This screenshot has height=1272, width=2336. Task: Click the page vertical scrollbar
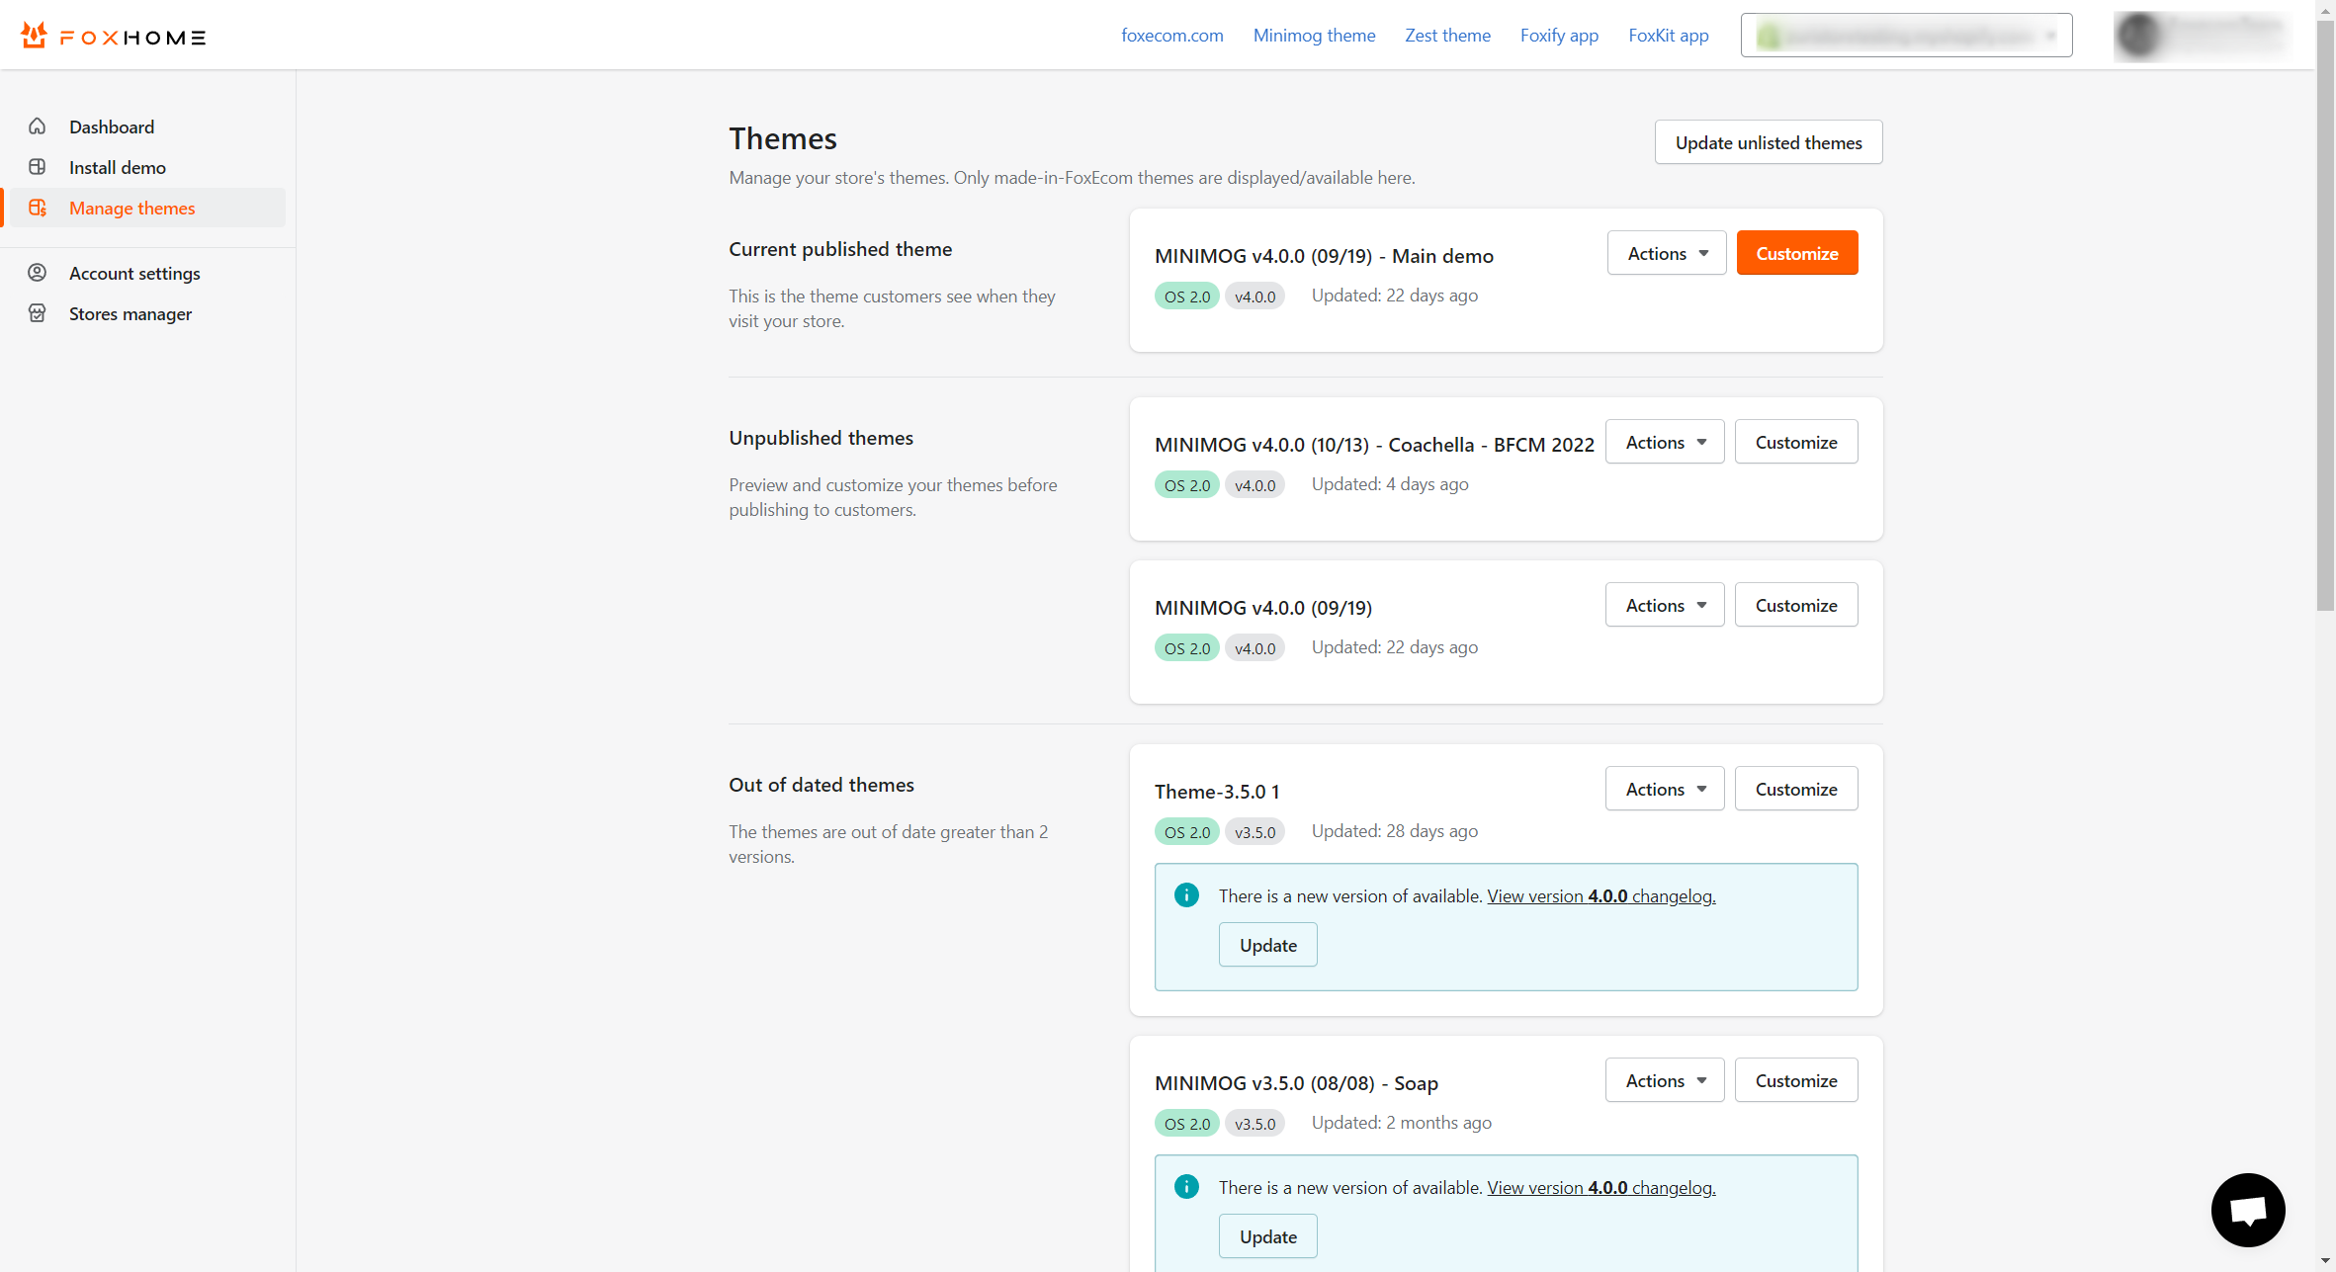tap(2325, 316)
